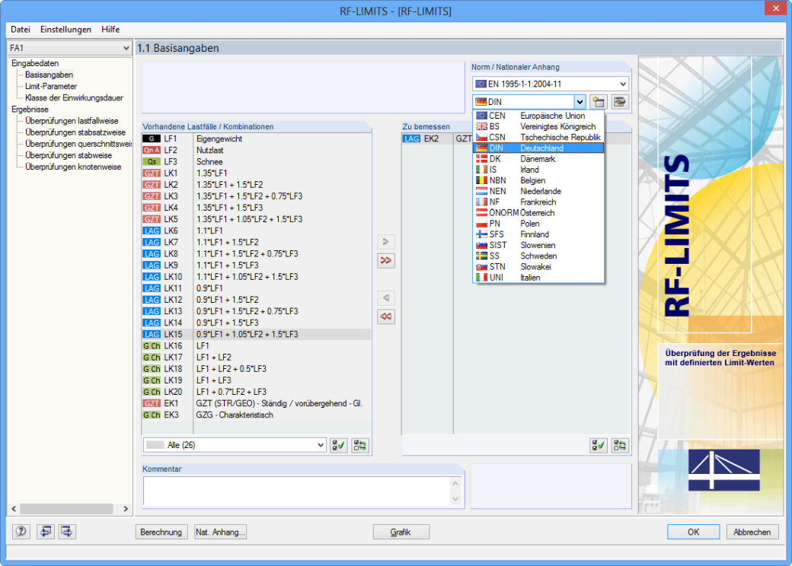Select Limit-Parameter in navigation tree
The image size is (792, 566).
tap(51, 86)
